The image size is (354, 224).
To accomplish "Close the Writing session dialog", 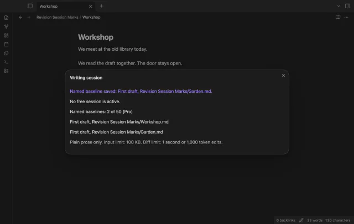I will 283,75.
